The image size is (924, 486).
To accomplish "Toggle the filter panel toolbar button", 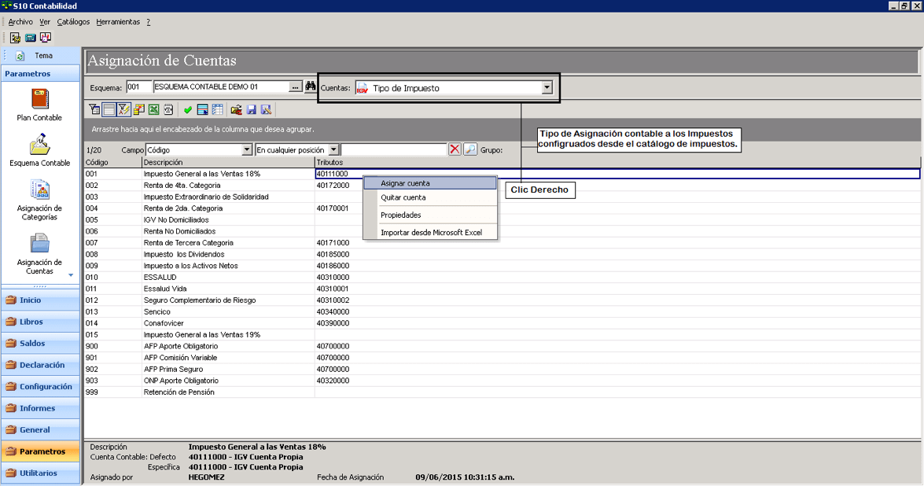I will click(x=94, y=109).
